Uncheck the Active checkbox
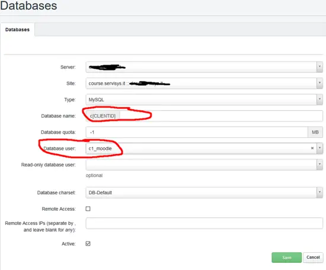 point(88,243)
